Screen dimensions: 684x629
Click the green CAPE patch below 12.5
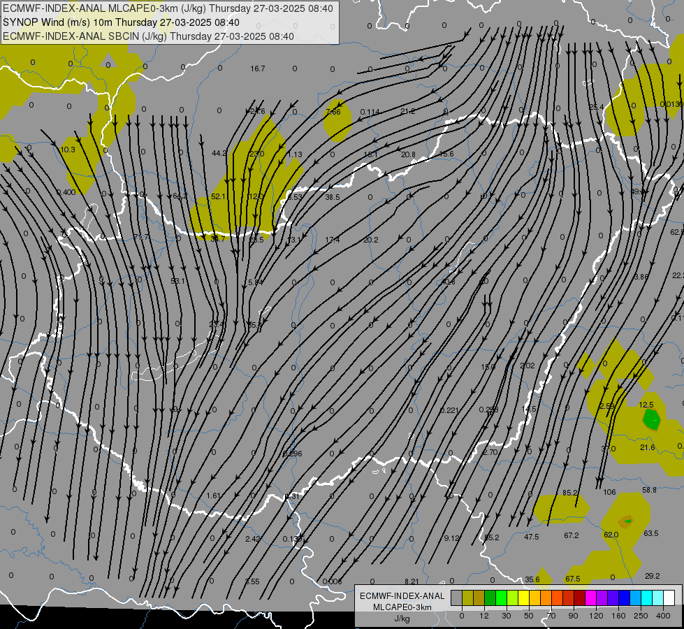pyautogui.click(x=652, y=419)
